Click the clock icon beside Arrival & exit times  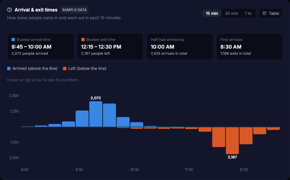tap(9, 10)
